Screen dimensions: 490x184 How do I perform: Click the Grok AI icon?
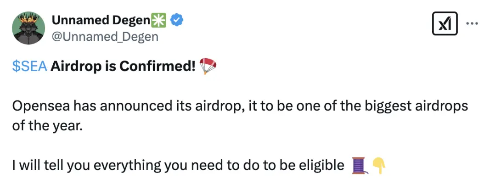pos(445,23)
